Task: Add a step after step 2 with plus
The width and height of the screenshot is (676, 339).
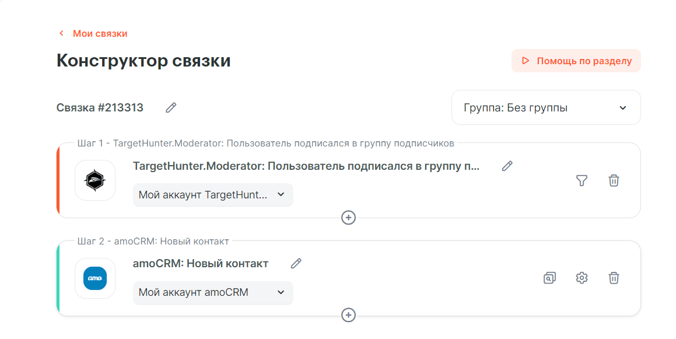Action: [x=348, y=315]
